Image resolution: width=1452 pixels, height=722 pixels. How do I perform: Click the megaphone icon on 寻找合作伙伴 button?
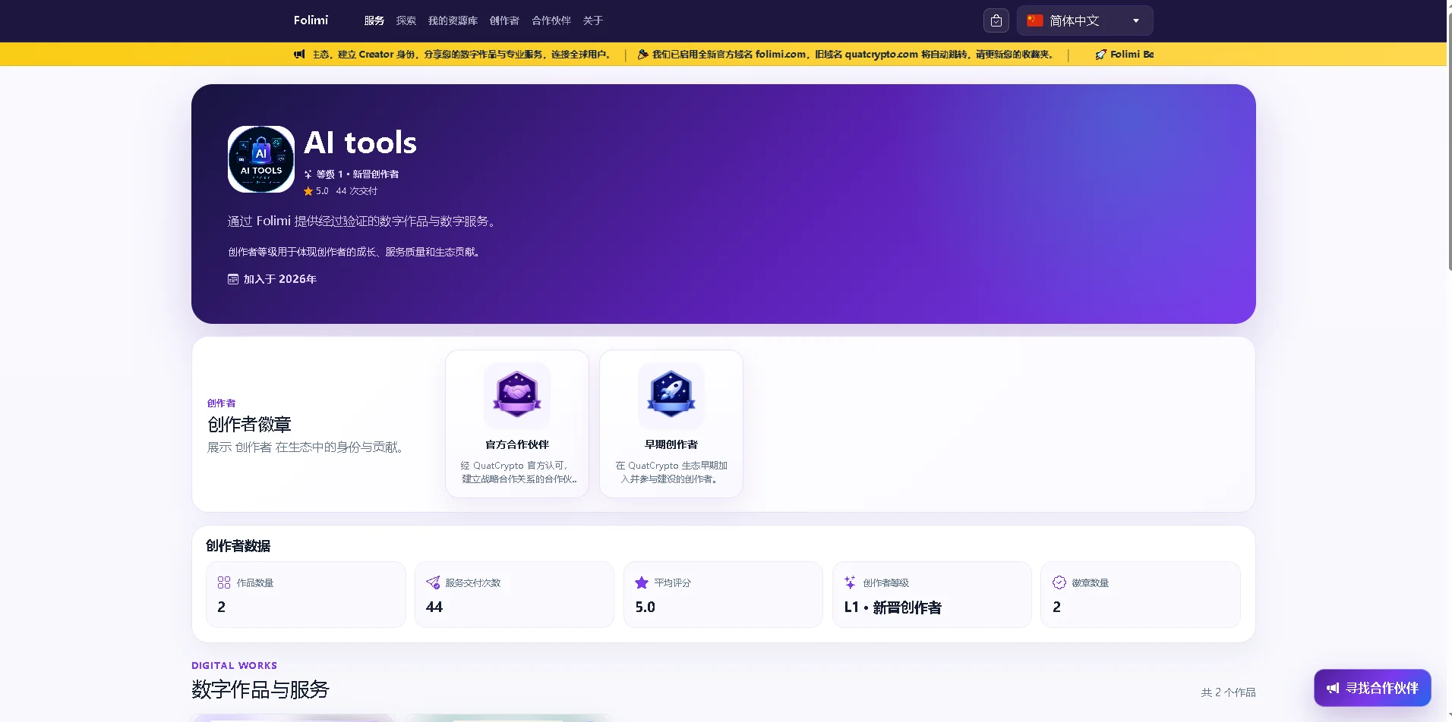(1333, 689)
